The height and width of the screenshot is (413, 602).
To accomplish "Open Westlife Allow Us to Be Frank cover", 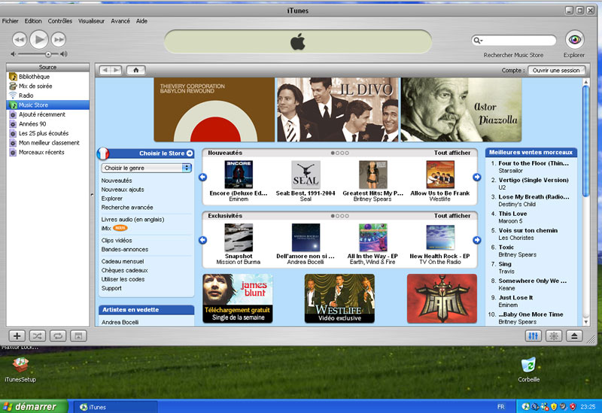I will point(440,175).
